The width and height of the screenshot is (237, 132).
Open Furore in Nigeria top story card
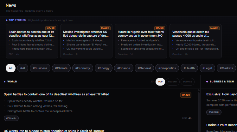click(141, 41)
